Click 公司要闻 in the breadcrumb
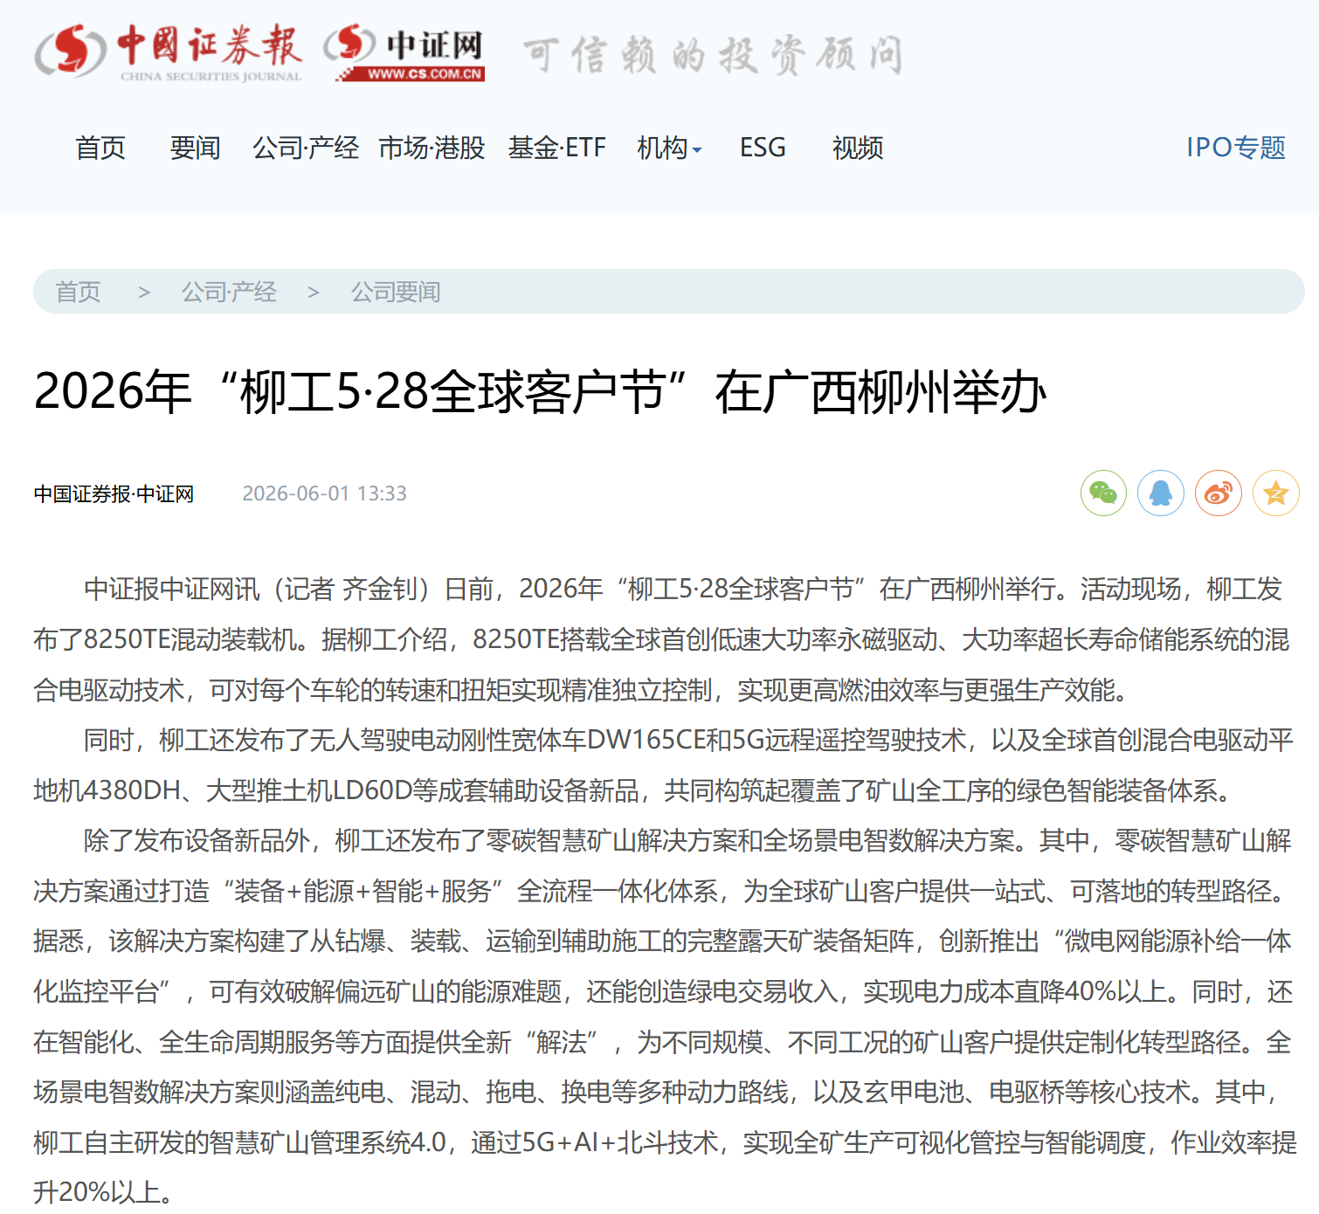 396,292
